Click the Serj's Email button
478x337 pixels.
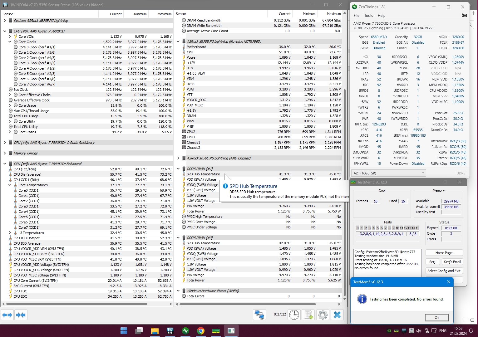(x=452, y=262)
